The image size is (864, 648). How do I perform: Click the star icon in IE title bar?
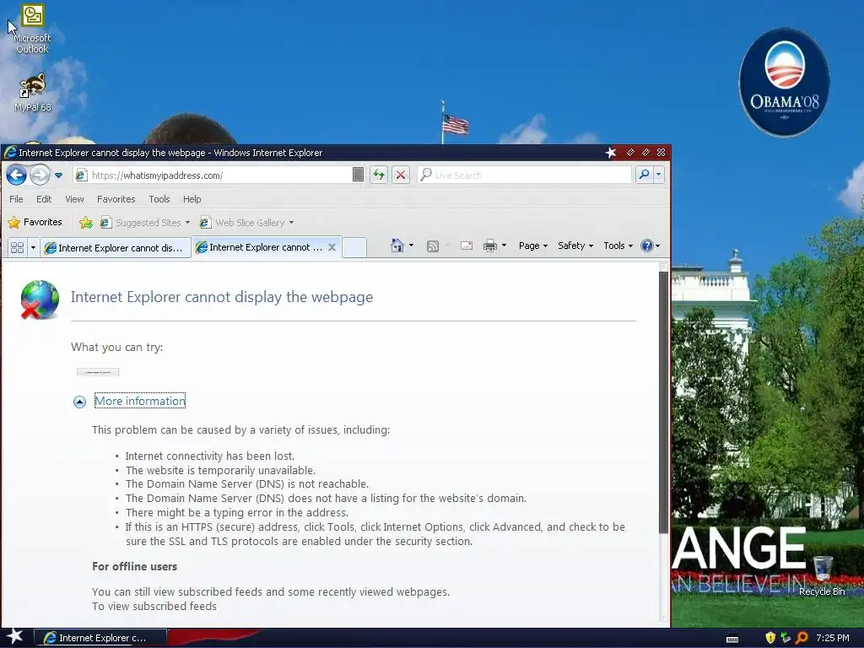[x=611, y=153]
